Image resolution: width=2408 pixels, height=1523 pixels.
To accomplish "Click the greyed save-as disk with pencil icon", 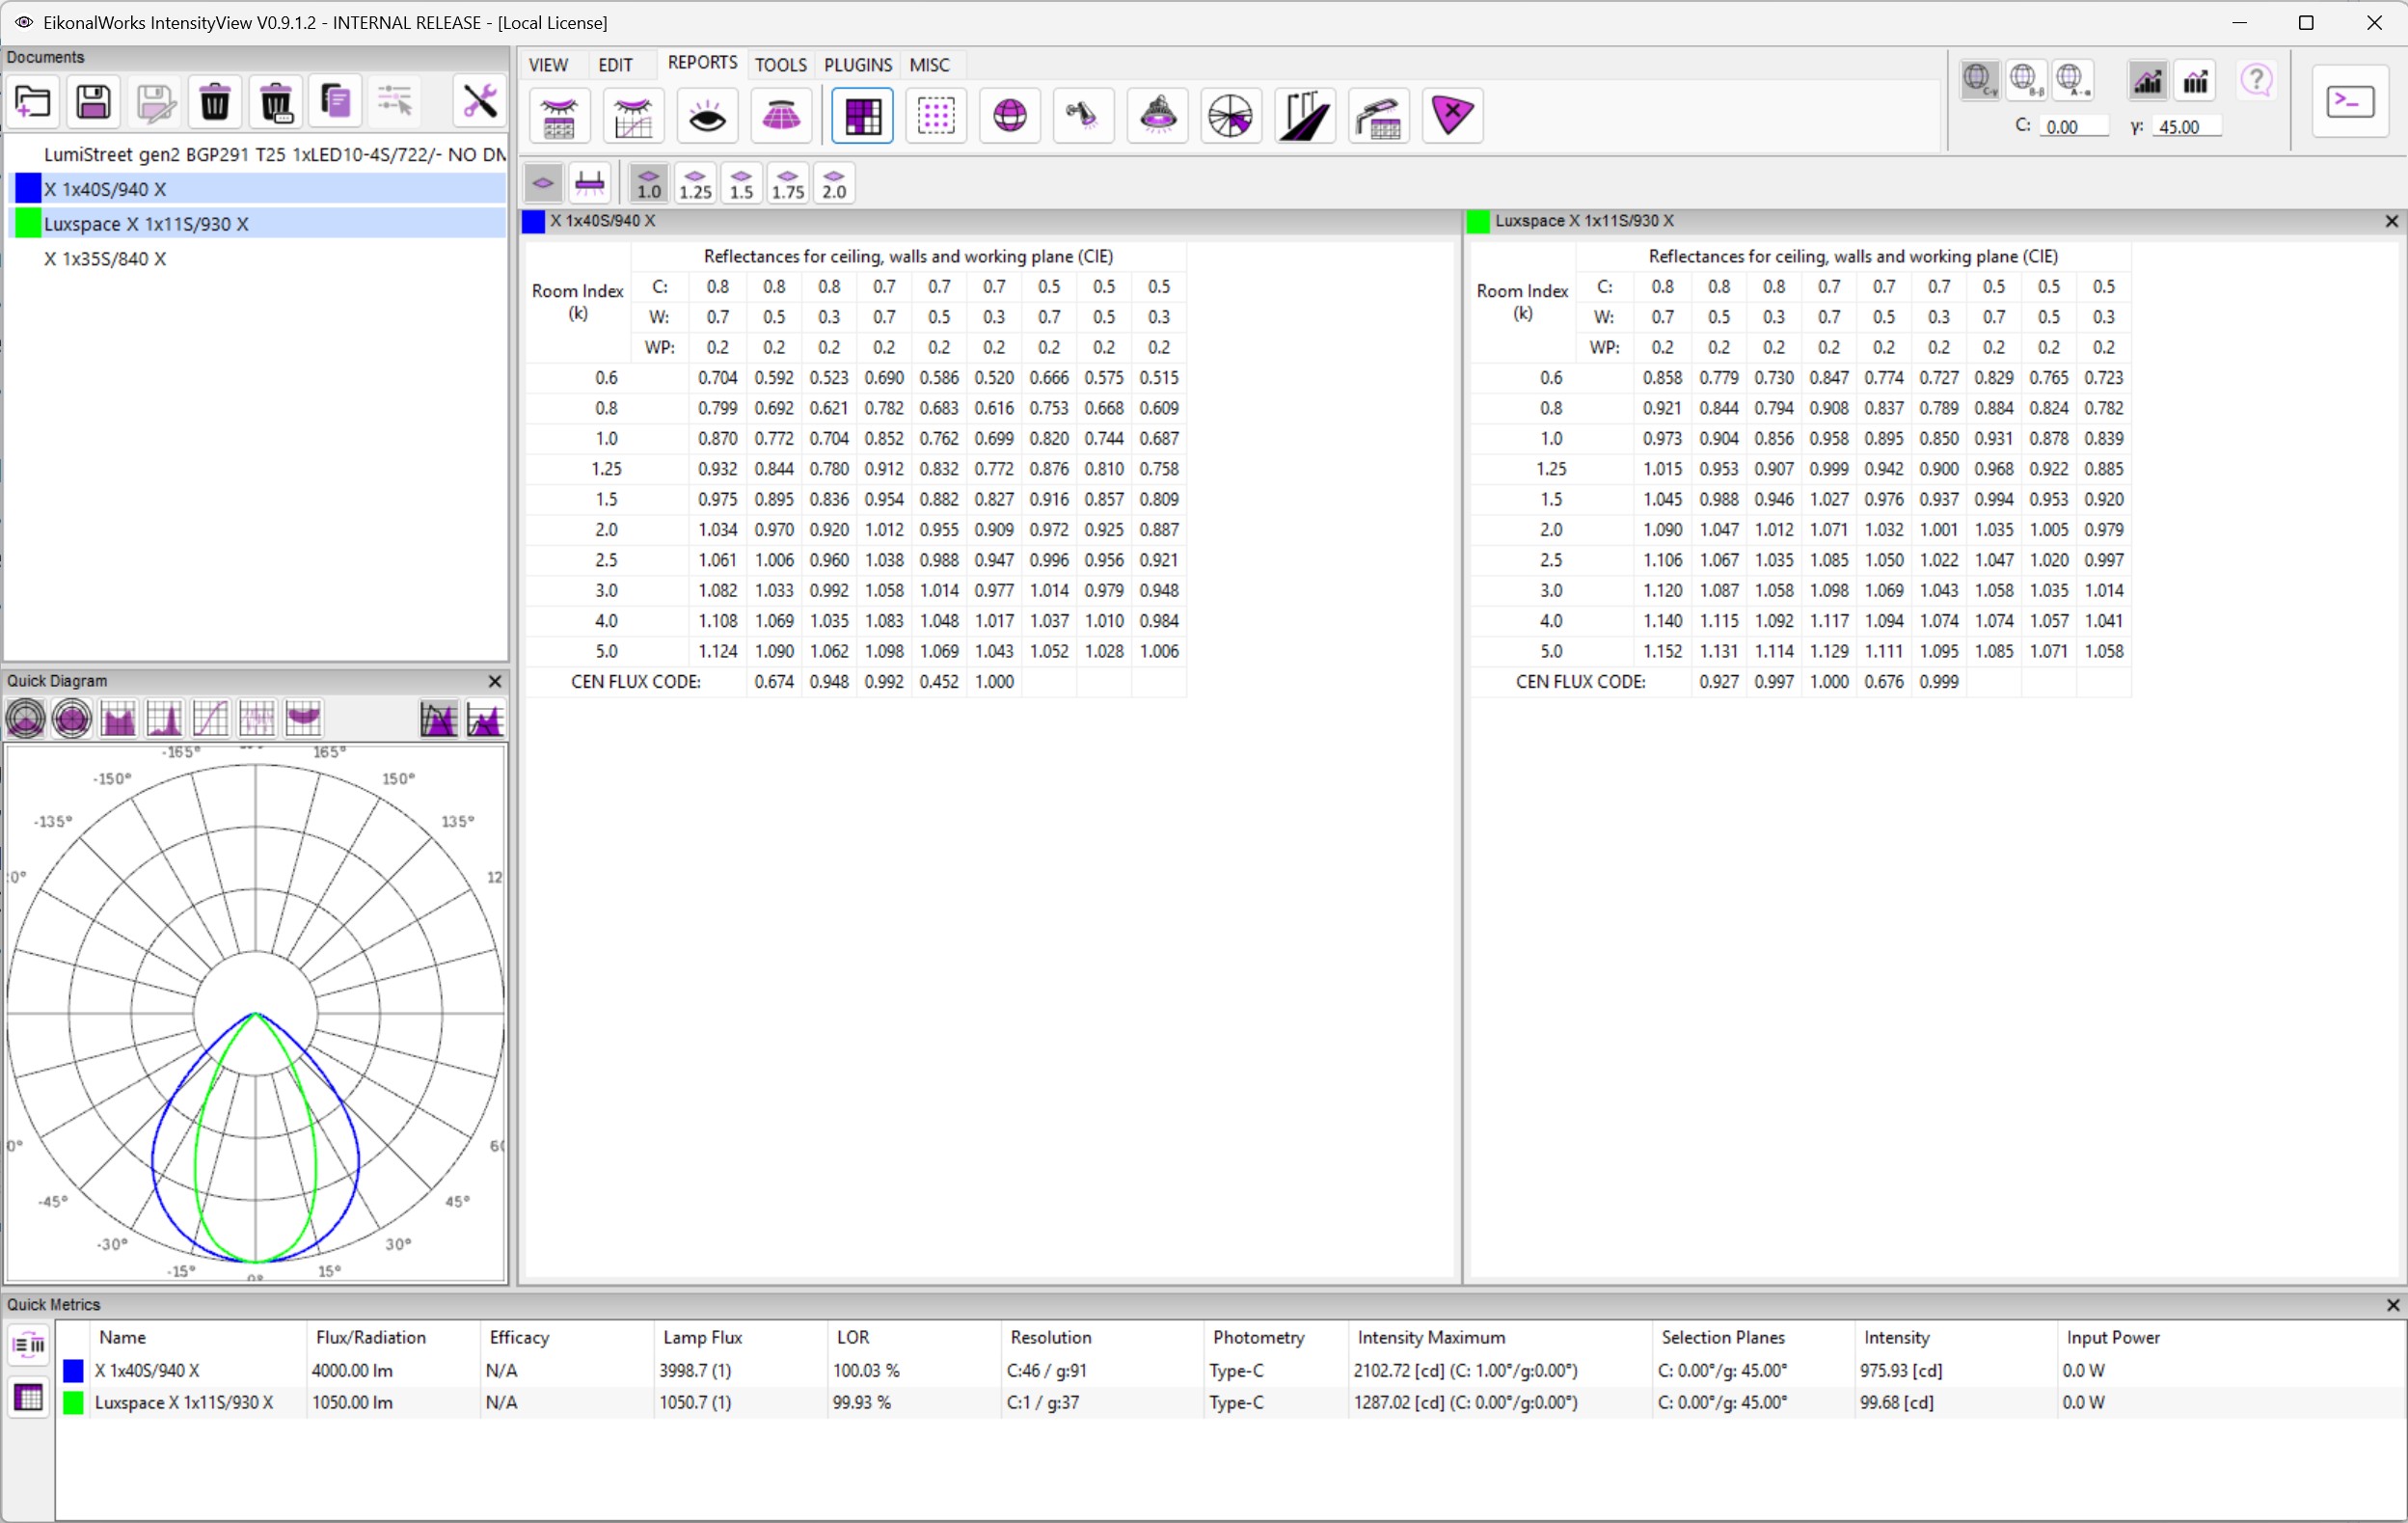I will [x=155, y=102].
